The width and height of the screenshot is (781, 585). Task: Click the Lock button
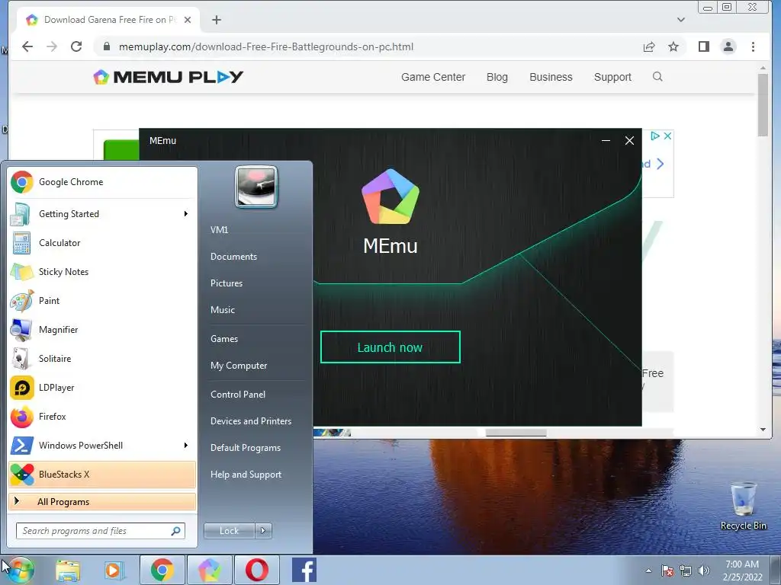pos(229,531)
